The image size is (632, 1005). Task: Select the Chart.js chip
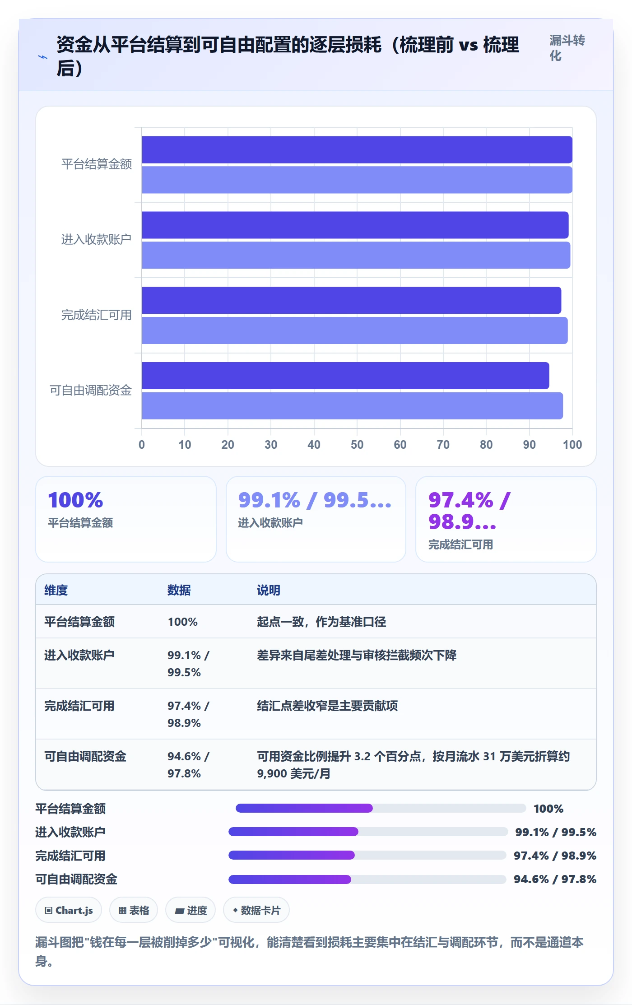(69, 910)
